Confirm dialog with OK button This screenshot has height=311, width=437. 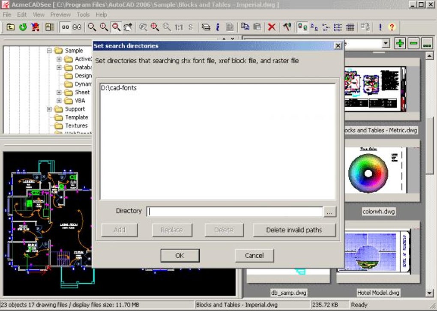pyautogui.click(x=180, y=256)
